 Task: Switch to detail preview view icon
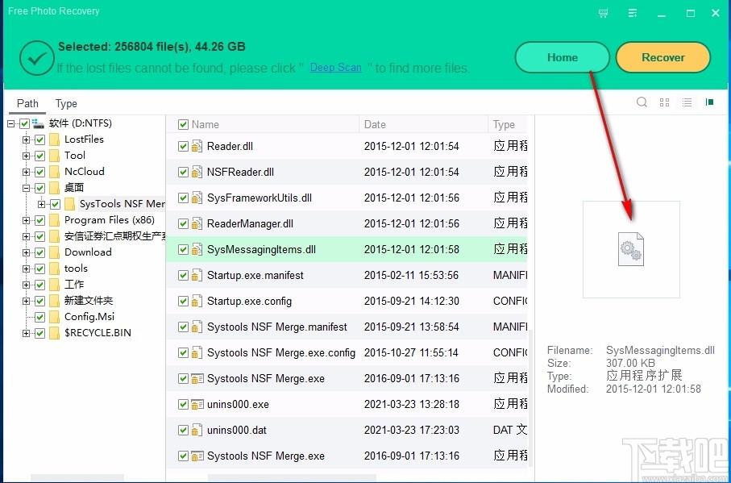click(x=709, y=102)
